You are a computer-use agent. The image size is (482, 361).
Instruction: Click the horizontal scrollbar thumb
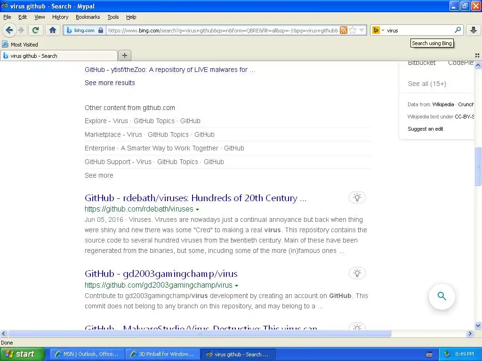(199, 334)
